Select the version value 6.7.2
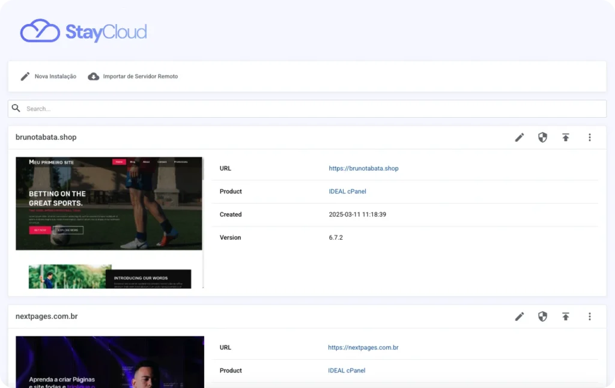Screen dimensions: 615x388 pyautogui.click(x=336, y=237)
